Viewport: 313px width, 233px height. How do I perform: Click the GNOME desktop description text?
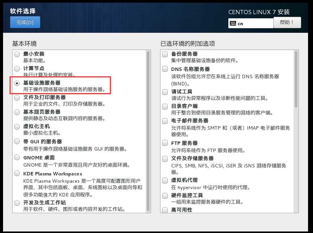coord(77,165)
